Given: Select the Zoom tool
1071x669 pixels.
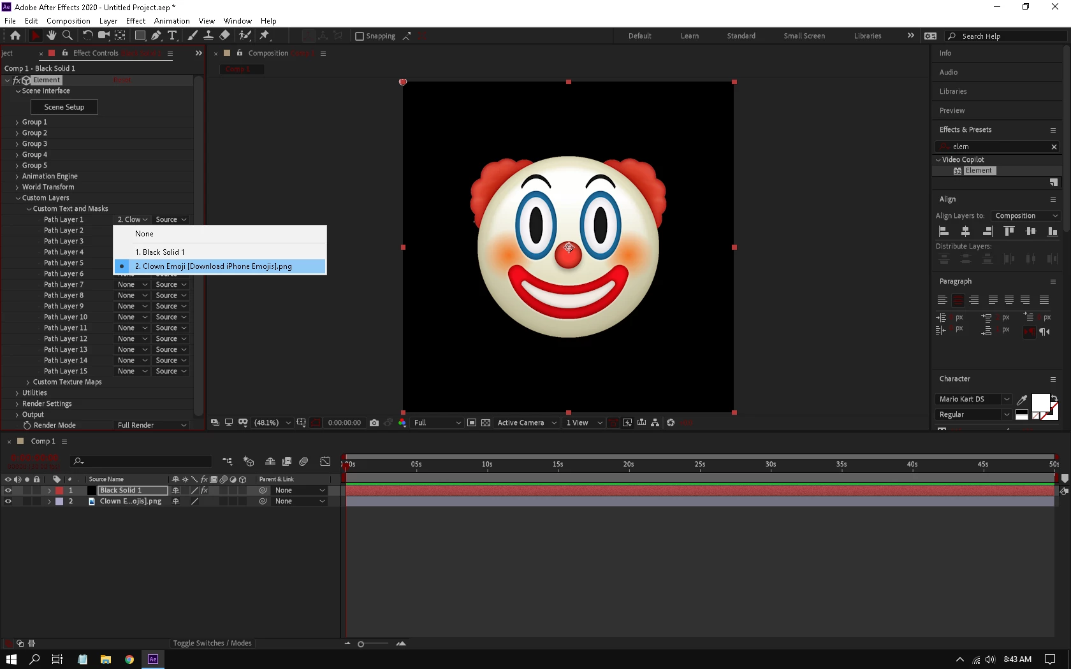Looking at the screenshot, I should 68,36.
